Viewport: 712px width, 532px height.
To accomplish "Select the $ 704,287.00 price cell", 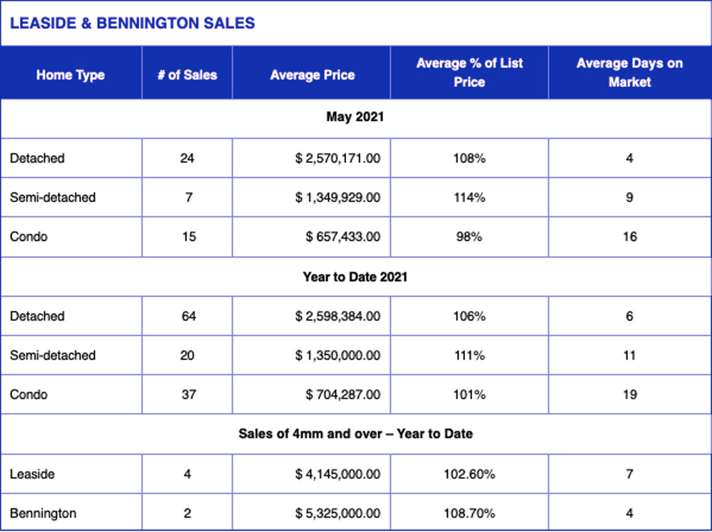I will (343, 395).
